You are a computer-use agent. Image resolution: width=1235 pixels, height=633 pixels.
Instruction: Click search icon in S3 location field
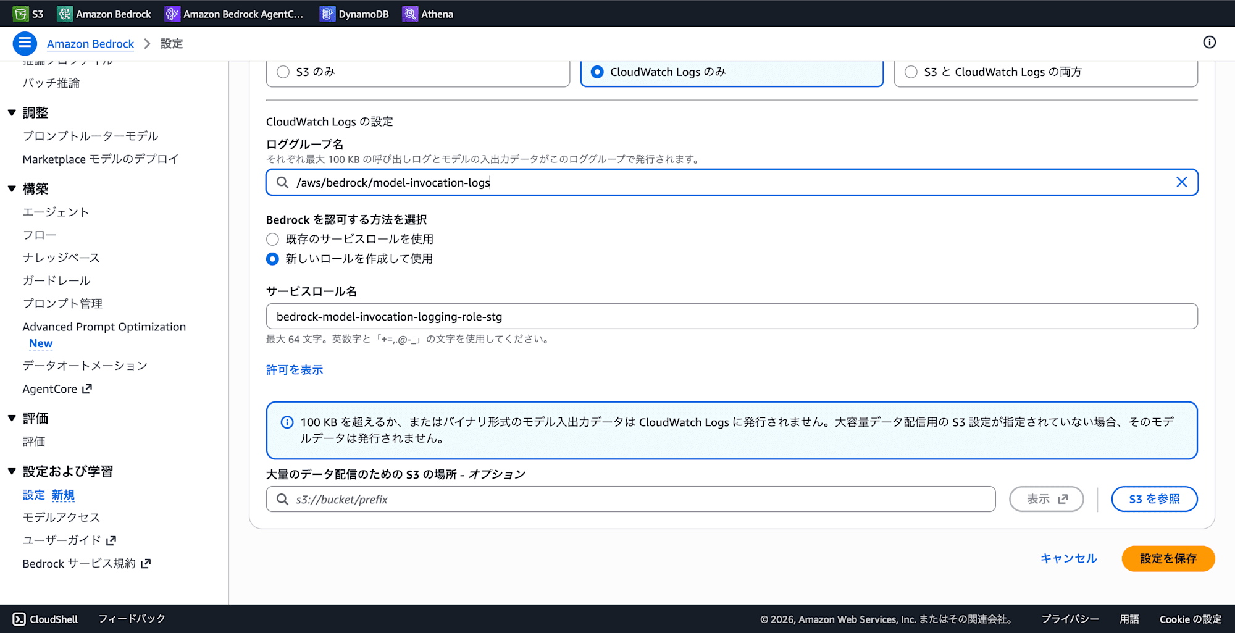(282, 499)
